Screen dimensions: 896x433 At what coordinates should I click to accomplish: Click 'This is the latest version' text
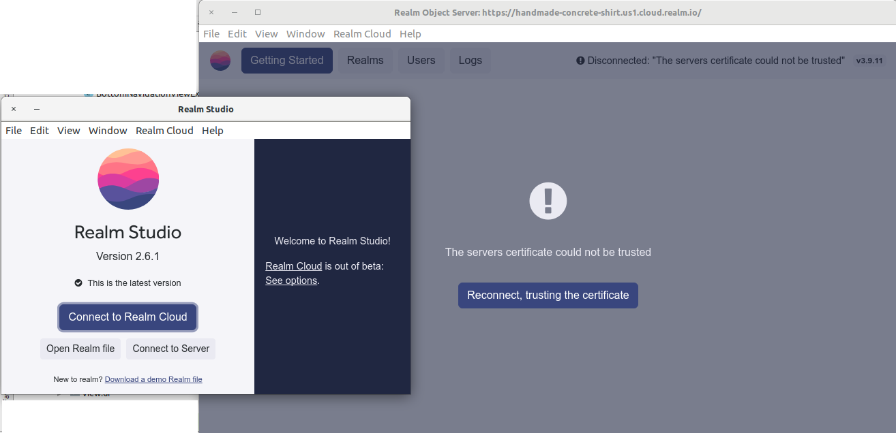click(x=134, y=283)
